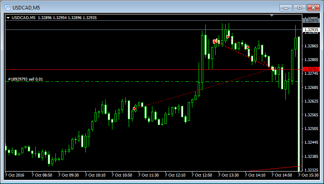Click the 7 Oct 2016 time label

tap(15, 175)
